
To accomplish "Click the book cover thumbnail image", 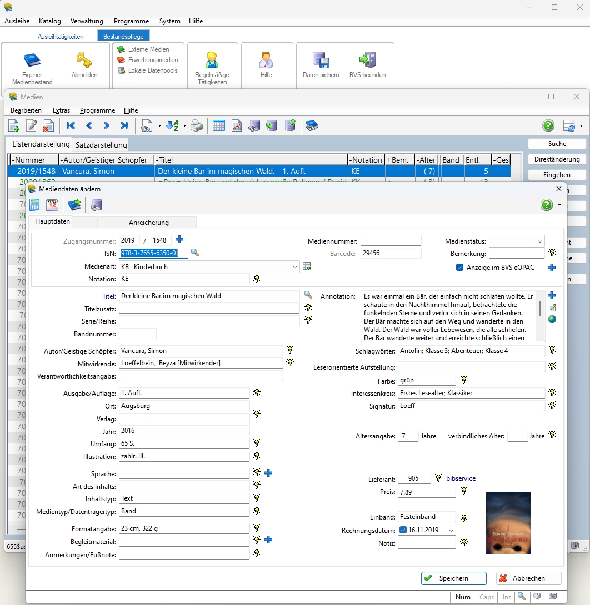I will coord(508,522).
